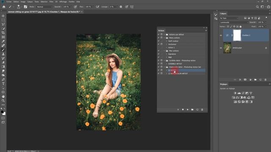
Task: Expand the Vectoriser action
Action: coord(166,44)
